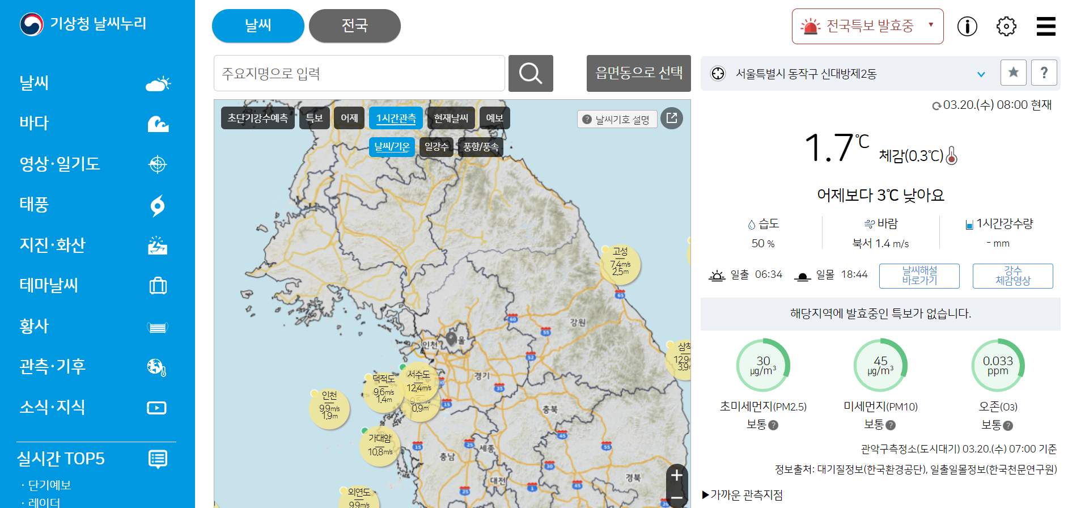
Task: Zoom in on the map
Action: [x=676, y=475]
